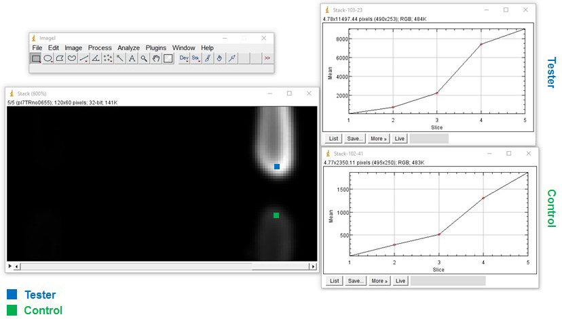Select the Freehand selection tool

(x=72, y=58)
